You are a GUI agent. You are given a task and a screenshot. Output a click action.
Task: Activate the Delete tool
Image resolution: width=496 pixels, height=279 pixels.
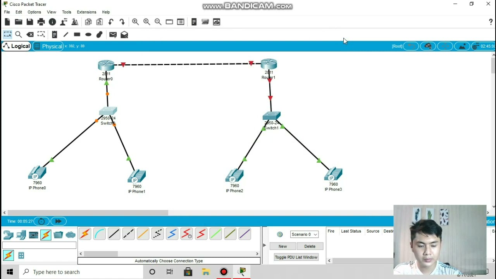tap(30, 34)
